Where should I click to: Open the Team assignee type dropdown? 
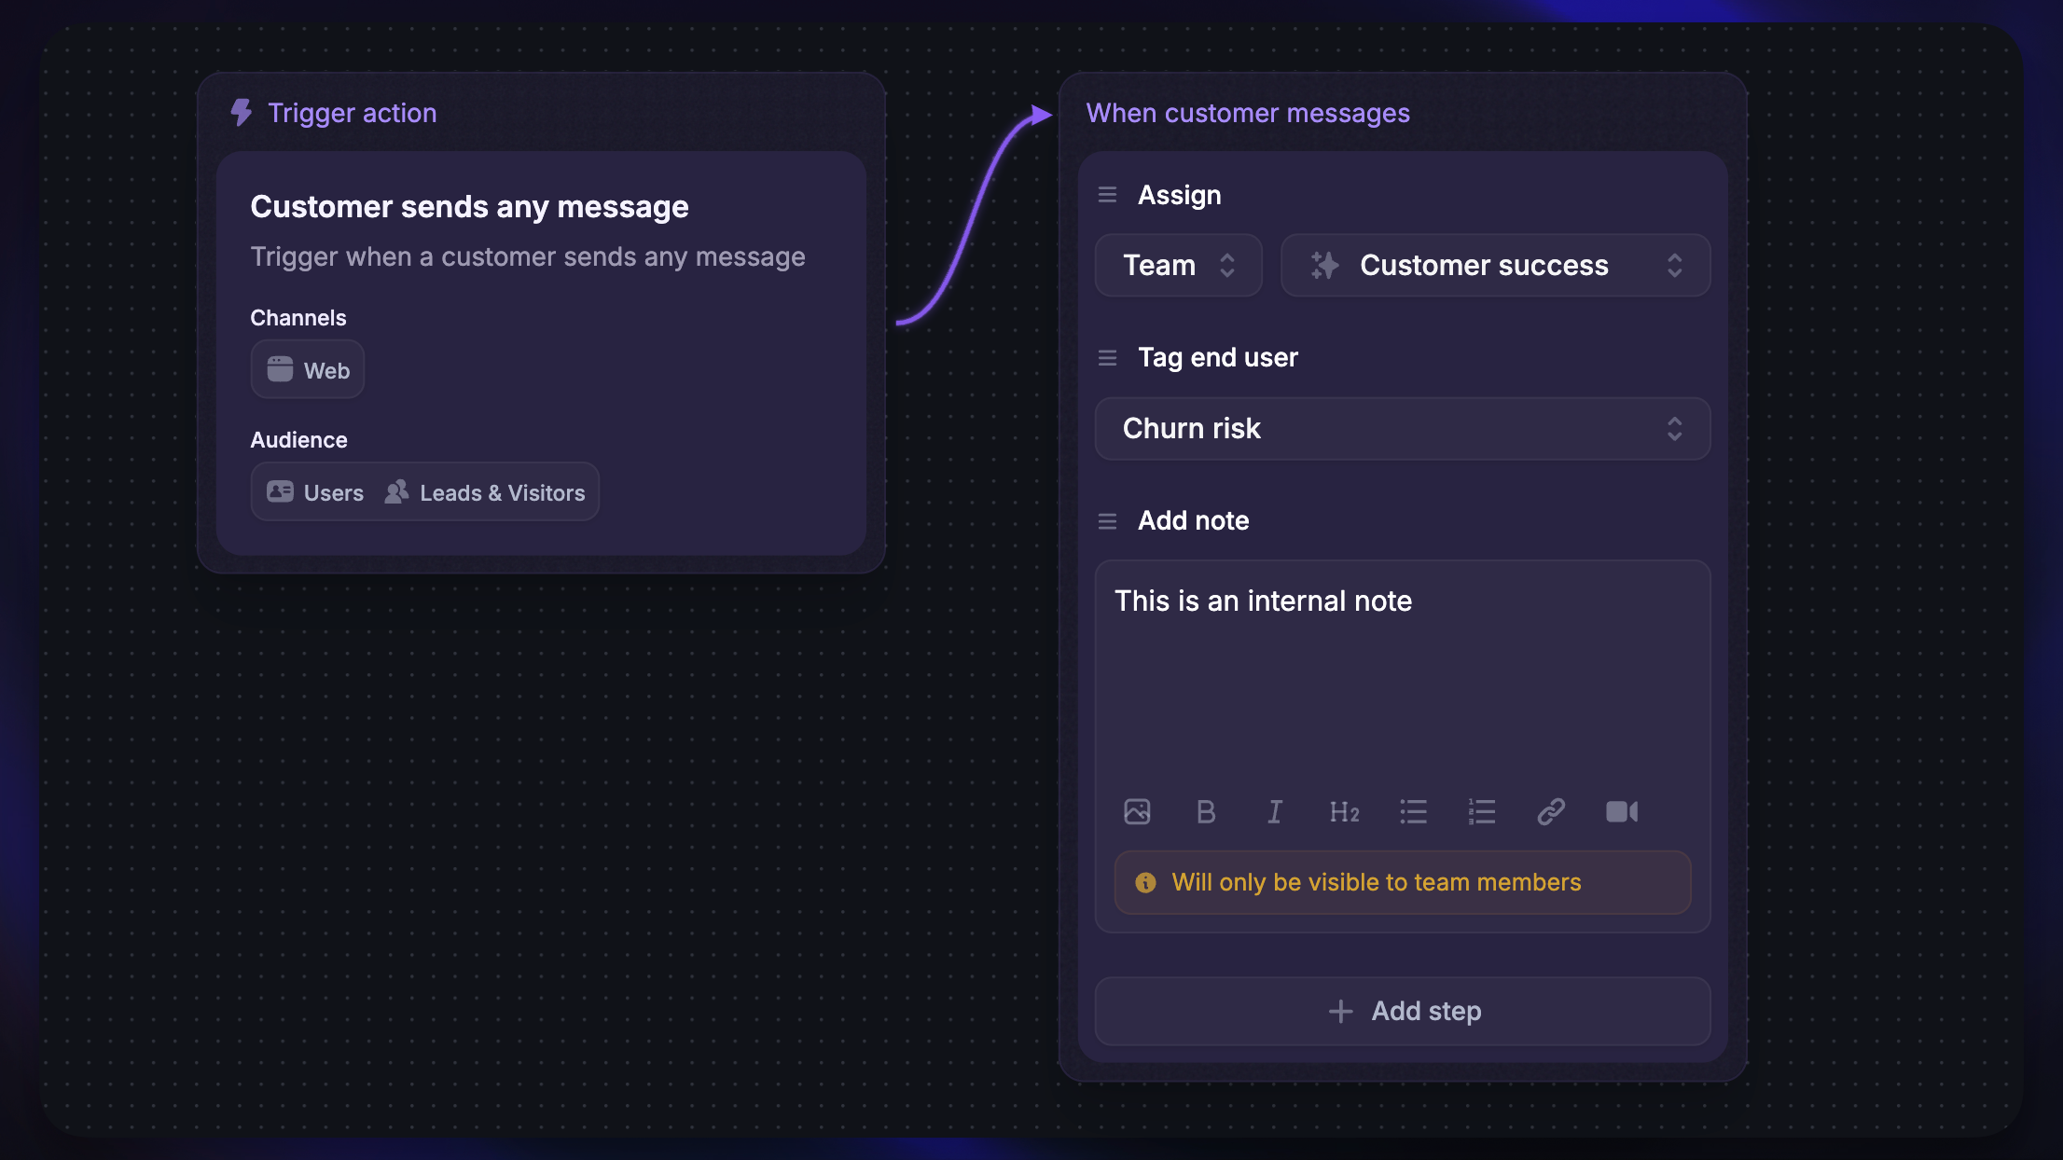pos(1178,266)
